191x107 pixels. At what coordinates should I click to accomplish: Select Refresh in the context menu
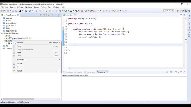coord(37,71)
